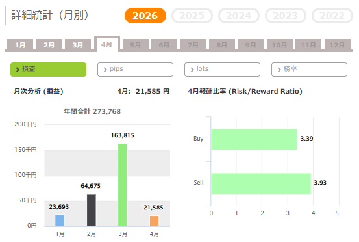
Task: Open the 5月 month tab
Action: [x=136, y=45]
